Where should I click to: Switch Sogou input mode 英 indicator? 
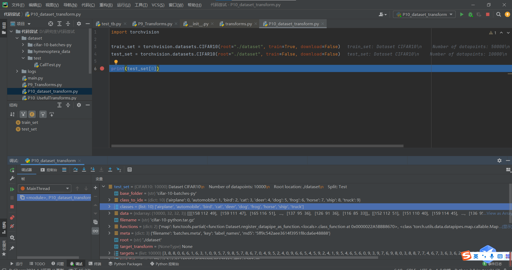pyautogui.click(x=476, y=256)
